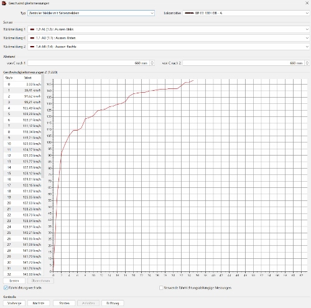Click the Leeren button
Image resolution: width=311 pixels, height=308 pixels.
click(14, 281)
